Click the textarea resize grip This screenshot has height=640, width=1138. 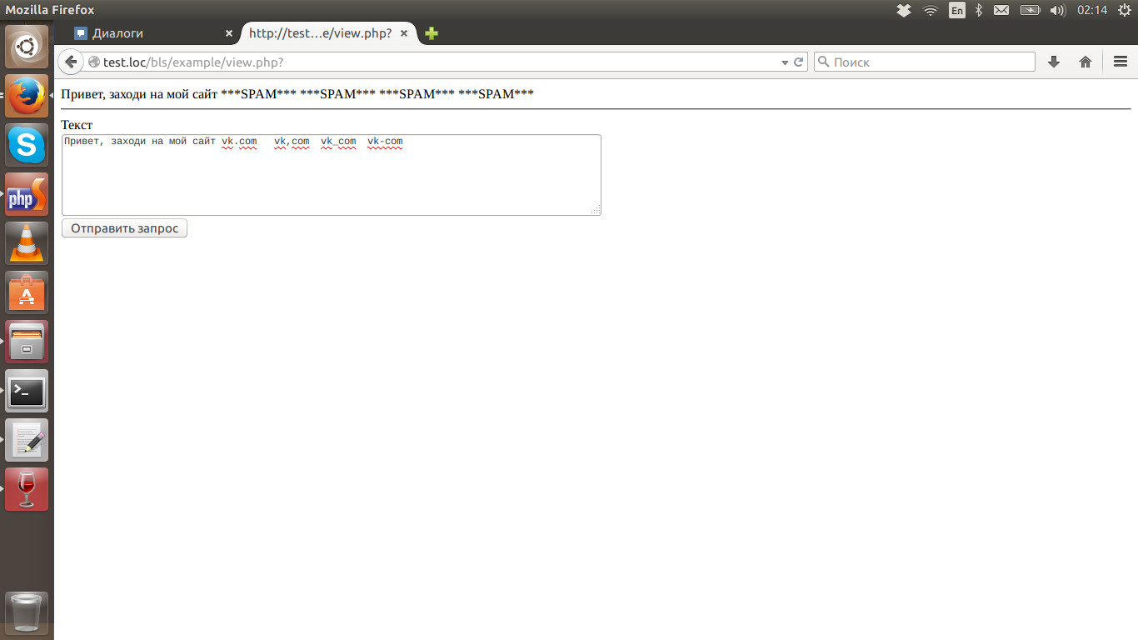point(596,210)
